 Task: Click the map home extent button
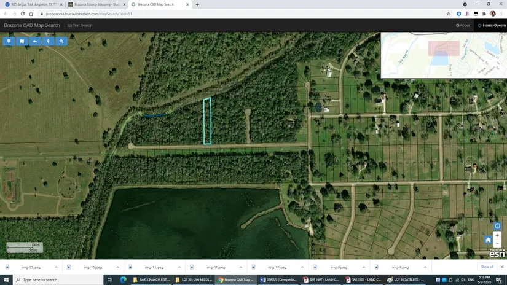tap(488, 240)
